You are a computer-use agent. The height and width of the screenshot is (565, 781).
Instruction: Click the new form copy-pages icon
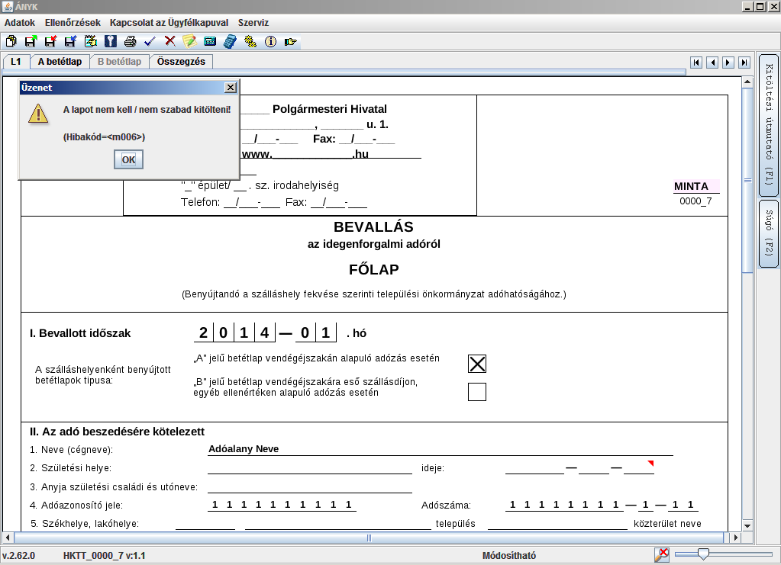point(11,41)
